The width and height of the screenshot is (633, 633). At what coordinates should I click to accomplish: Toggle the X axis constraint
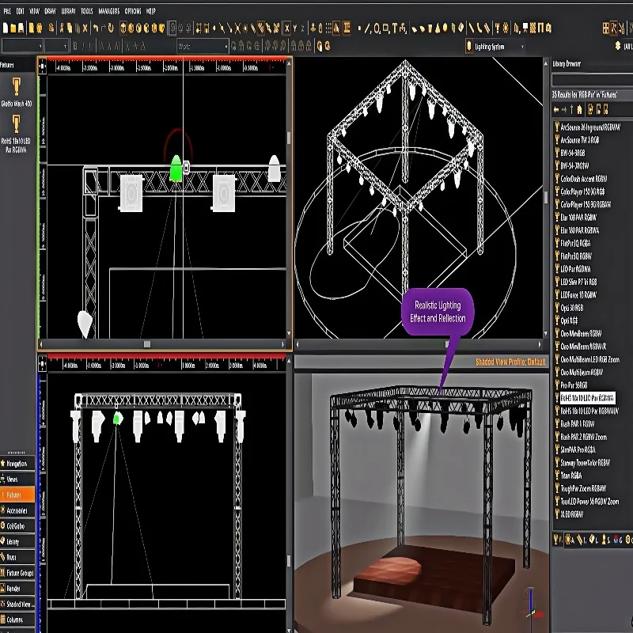pyautogui.click(x=287, y=28)
